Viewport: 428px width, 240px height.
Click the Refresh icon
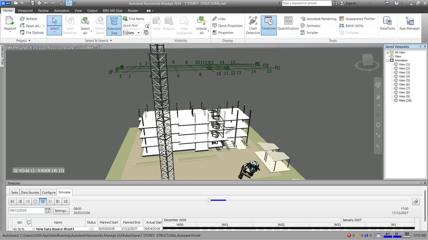(22, 19)
